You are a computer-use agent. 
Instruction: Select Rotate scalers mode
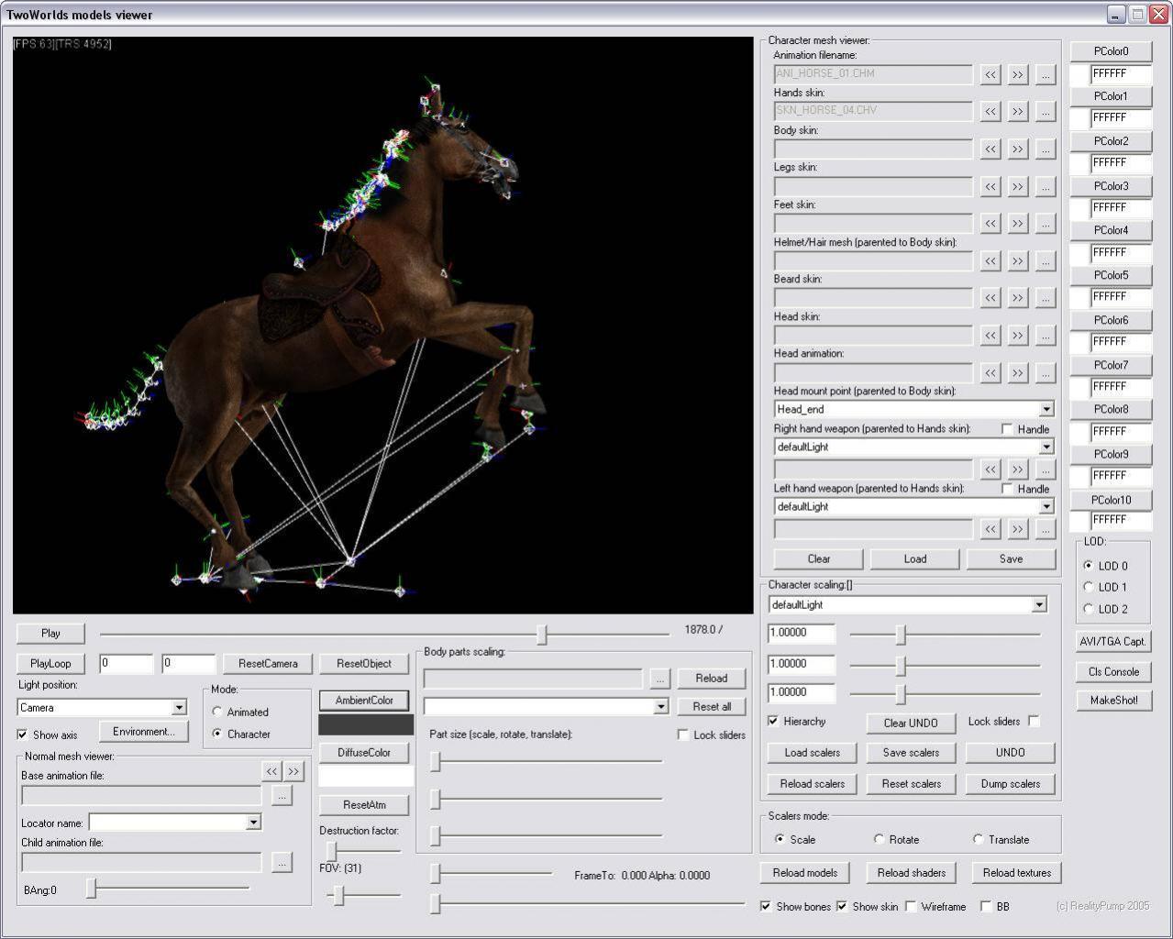(x=879, y=839)
